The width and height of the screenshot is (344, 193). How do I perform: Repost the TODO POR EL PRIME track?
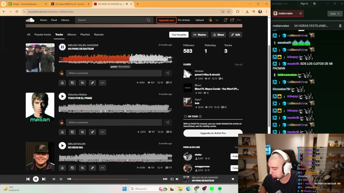pyautogui.click(x=82, y=132)
